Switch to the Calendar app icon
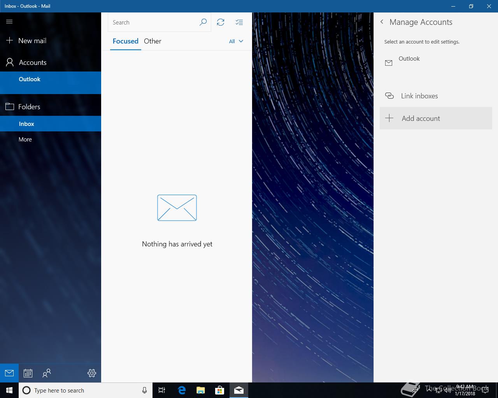The image size is (498, 398). (x=28, y=373)
